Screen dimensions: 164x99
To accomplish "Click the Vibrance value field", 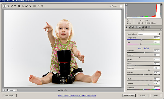I will click(x=157, y=83).
